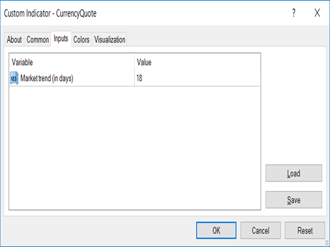Click the Market trend value 18
330x247 pixels.
[140, 79]
